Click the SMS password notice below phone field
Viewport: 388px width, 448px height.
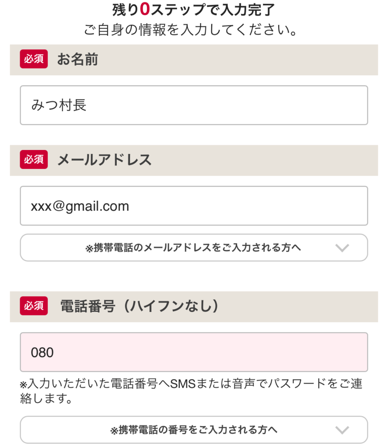(191, 391)
